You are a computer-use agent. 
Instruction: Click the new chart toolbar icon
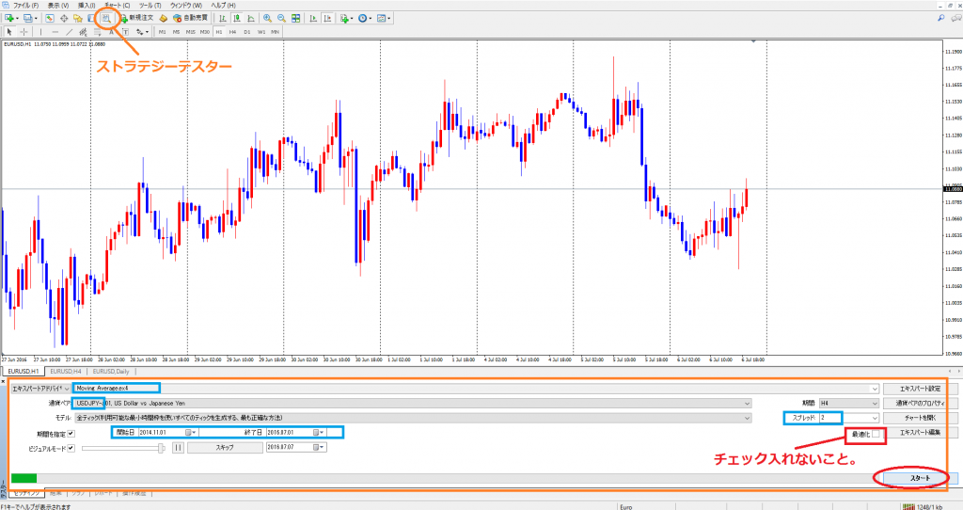click(9, 19)
